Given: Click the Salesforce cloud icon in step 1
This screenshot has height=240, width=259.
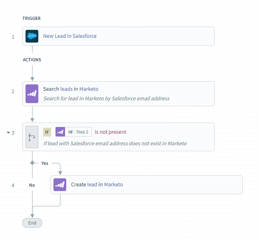Looking at the screenshot, I should [32, 36].
